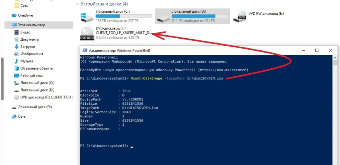Click the Документы page icon
The height and width of the screenshot is (165, 340).
[x=17, y=39]
